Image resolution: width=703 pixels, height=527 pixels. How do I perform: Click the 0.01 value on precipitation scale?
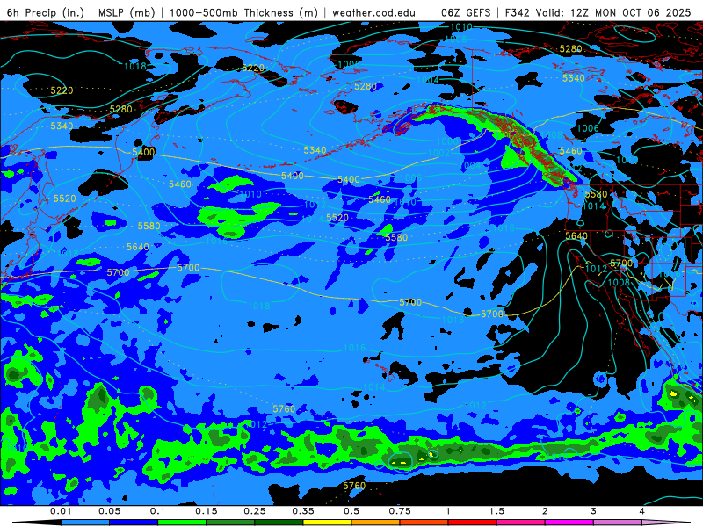(61, 511)
